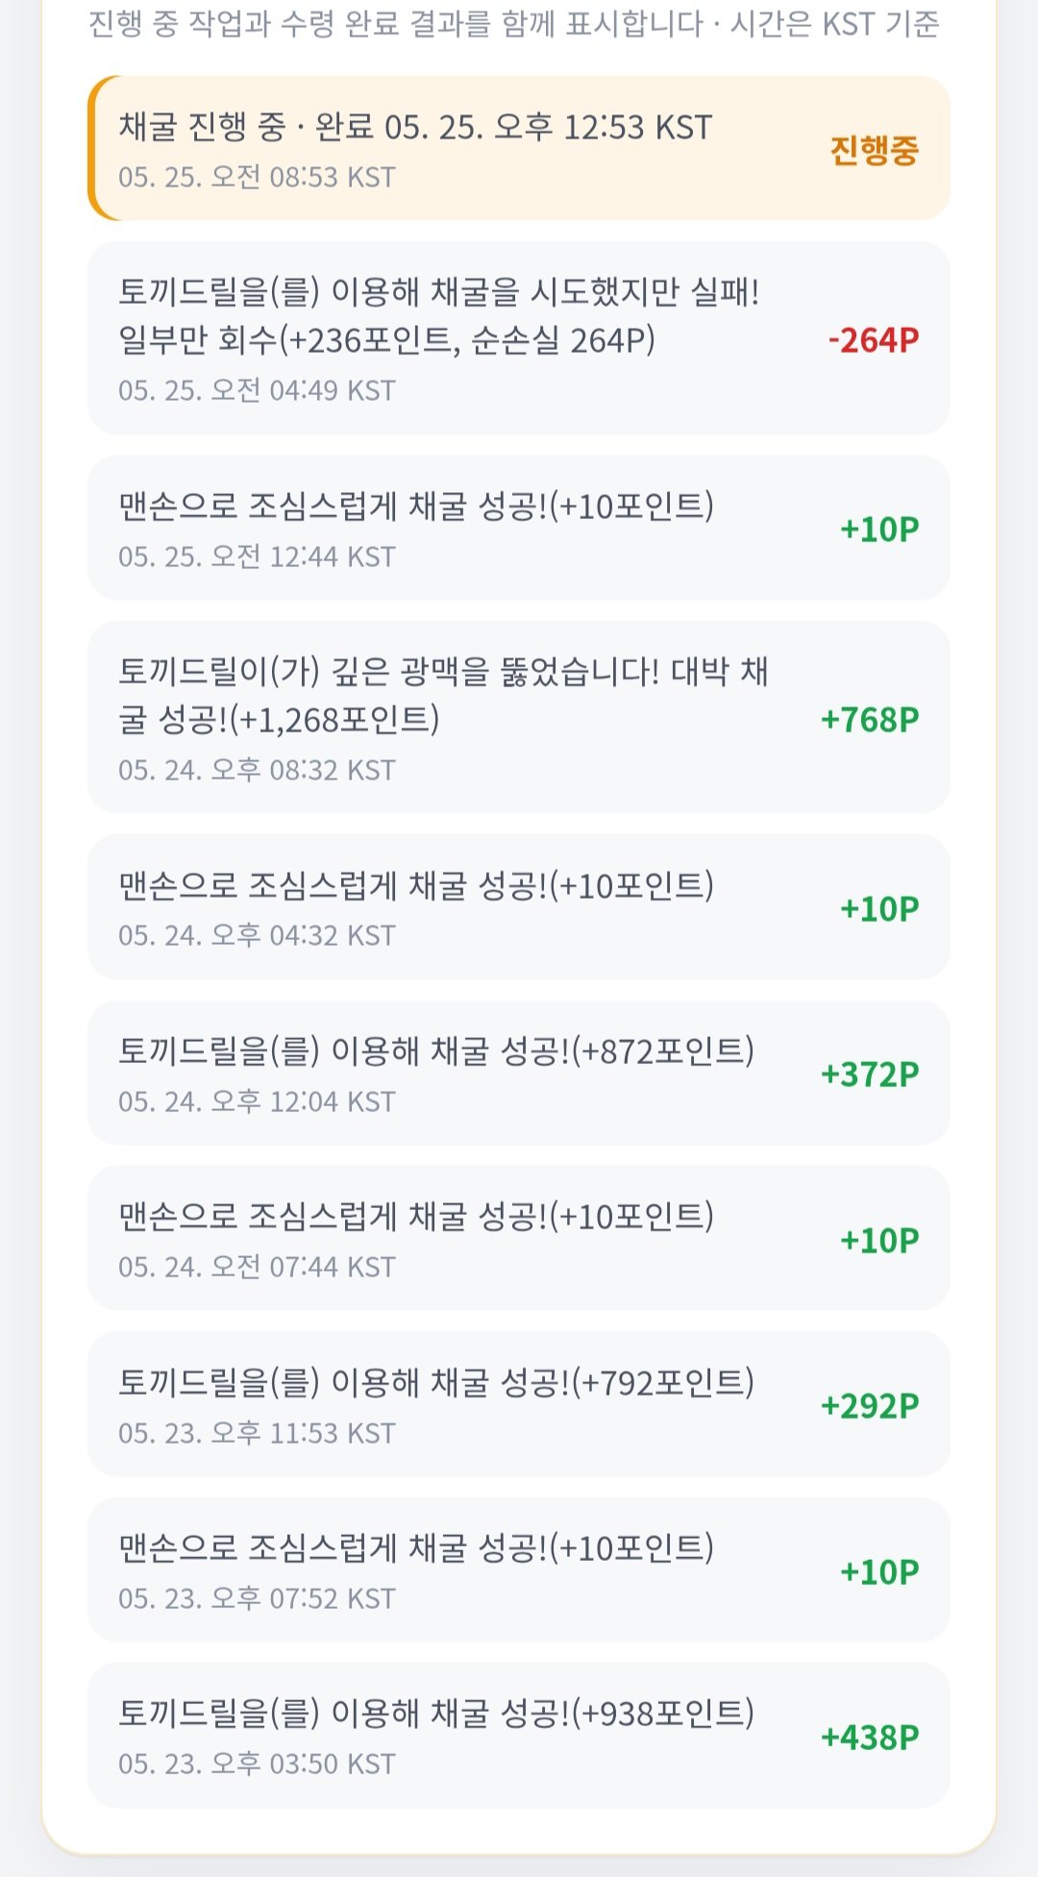Open the jackpot 1,268 points mining entry

(519, 717)
